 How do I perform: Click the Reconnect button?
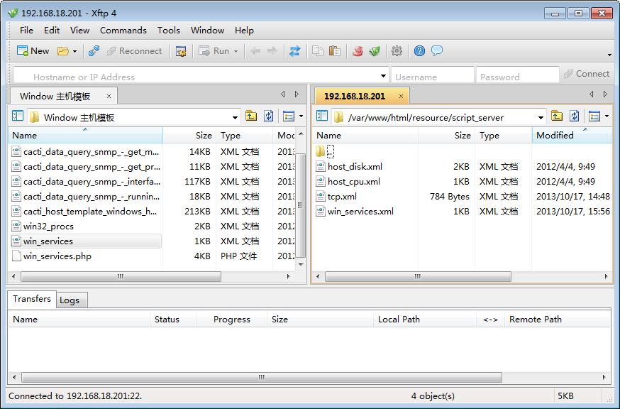pos(135,51)
